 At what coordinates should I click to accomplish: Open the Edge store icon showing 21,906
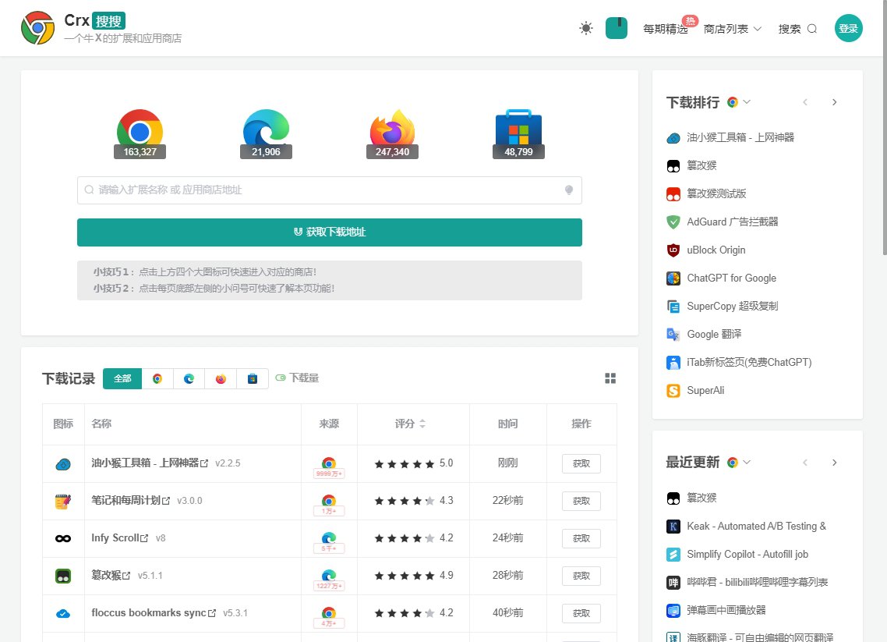[x=266, y=133]
